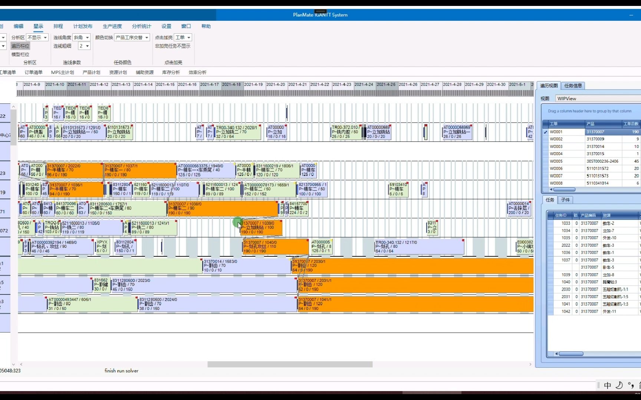Sort by the 资源 column header

[x=620, y=215]
